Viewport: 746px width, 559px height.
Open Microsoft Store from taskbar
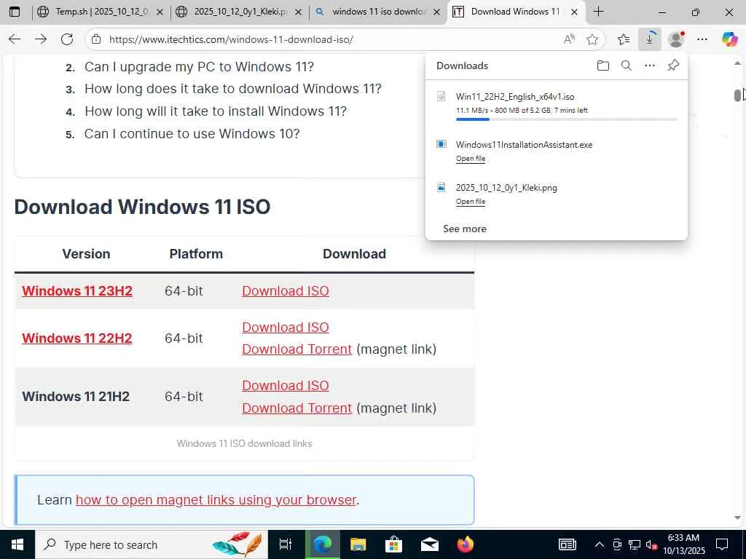point(393,544)
